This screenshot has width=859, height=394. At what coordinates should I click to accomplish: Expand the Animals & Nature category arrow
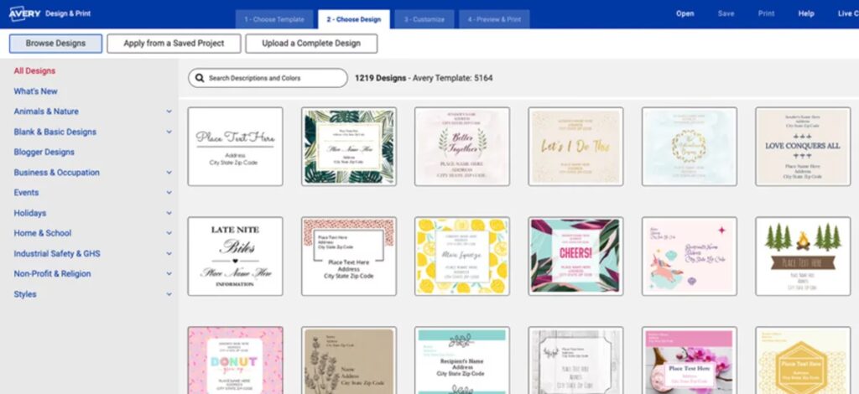(169, 111)
